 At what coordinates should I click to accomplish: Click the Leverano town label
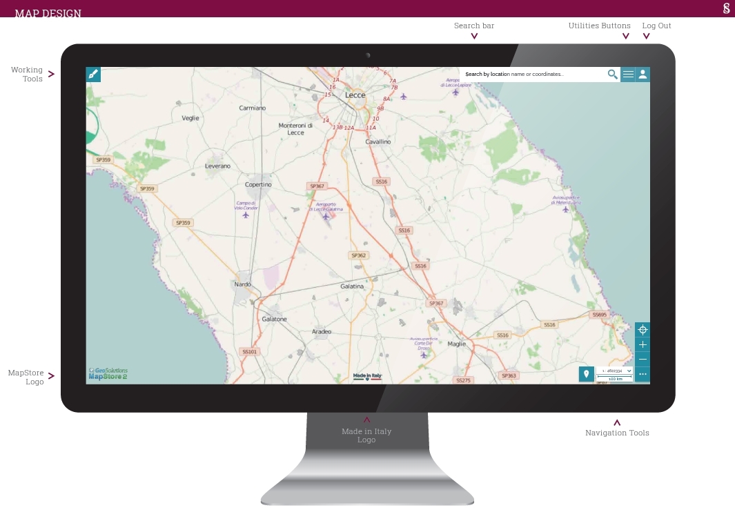click(217, 166)
